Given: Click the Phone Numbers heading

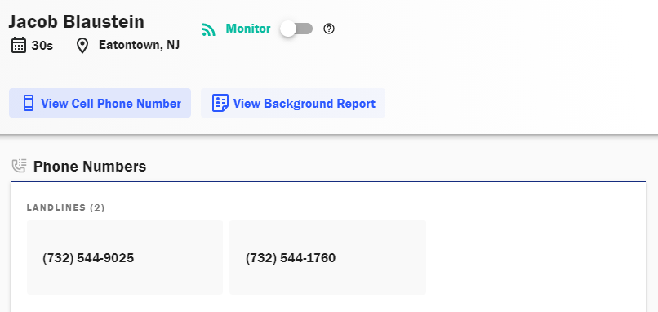Looking at the screenshot, I should pyautogui.click(x=90, y=167).
